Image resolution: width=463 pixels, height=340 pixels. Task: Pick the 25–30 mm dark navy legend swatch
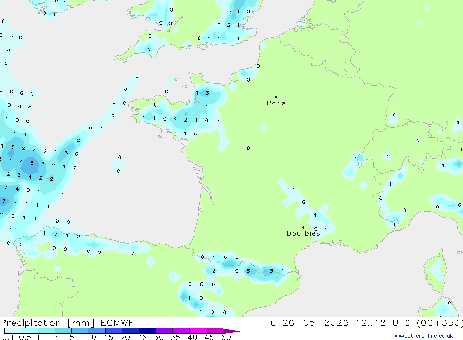coord(147,331)
